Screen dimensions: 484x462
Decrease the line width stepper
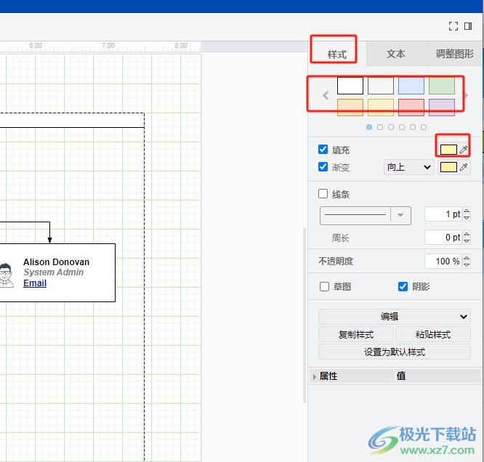(x=467, y=218)
